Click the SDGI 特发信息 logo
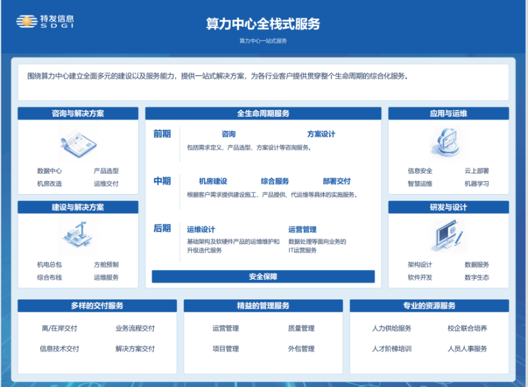528x387 pixels. pos(45,21)
